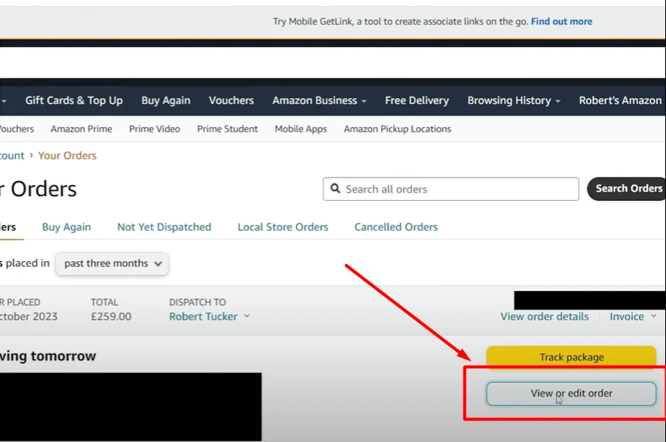Open View order details link

(x=544, y=316)
